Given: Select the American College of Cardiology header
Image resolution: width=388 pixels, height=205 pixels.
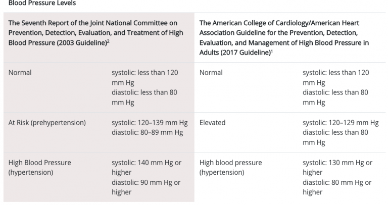Looking at the screenshot, I should (284, 37).
